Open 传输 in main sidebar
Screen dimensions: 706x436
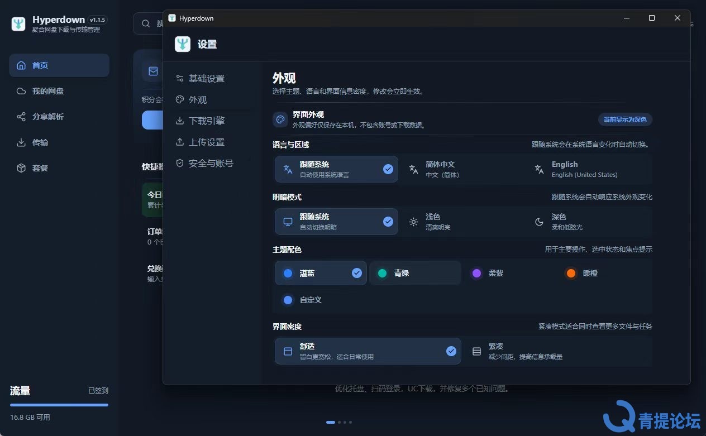(59, 142)
